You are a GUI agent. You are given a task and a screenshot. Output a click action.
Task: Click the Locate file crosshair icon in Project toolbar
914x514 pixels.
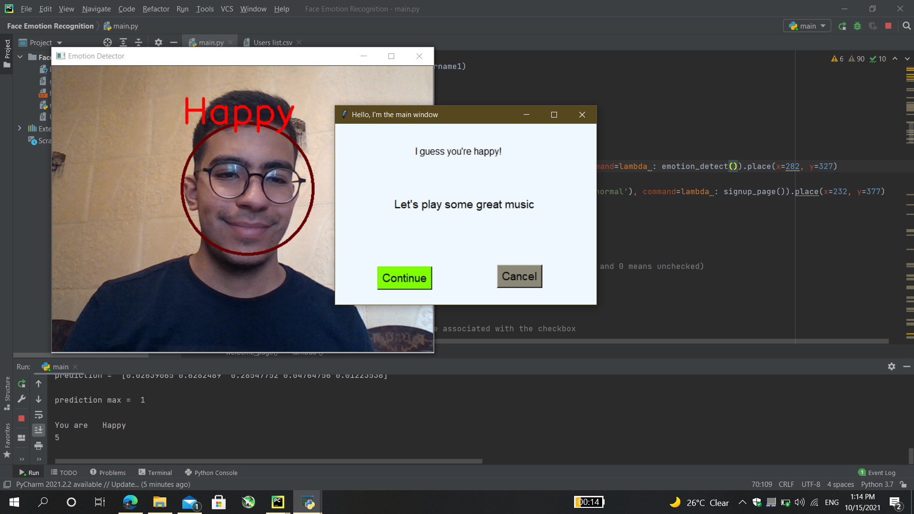(108, 42)
